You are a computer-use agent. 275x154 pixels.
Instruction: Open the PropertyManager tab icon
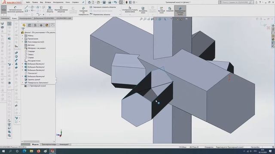click(30, 25)
